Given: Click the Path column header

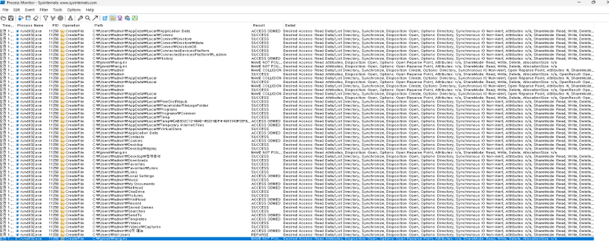Looking at the screenshot, I should tap(171, 25).
